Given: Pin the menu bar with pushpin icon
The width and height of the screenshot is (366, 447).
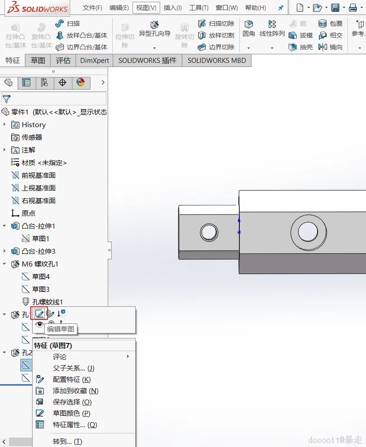Looking at the screenshot, I should 281,8.
